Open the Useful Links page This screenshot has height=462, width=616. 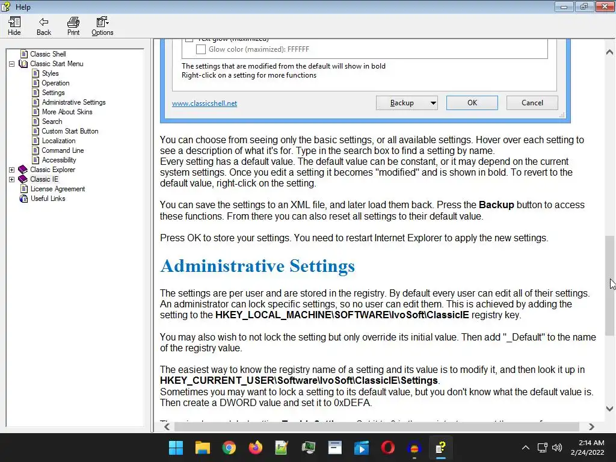(x=48, y=199)
